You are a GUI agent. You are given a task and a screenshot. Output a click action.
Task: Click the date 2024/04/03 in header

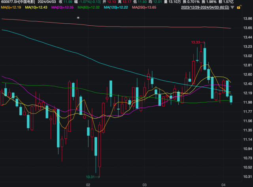[47, 2]
